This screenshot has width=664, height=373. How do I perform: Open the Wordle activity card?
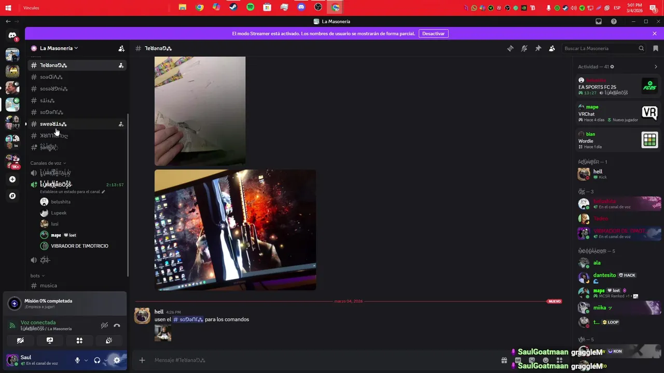click(618, 140)
